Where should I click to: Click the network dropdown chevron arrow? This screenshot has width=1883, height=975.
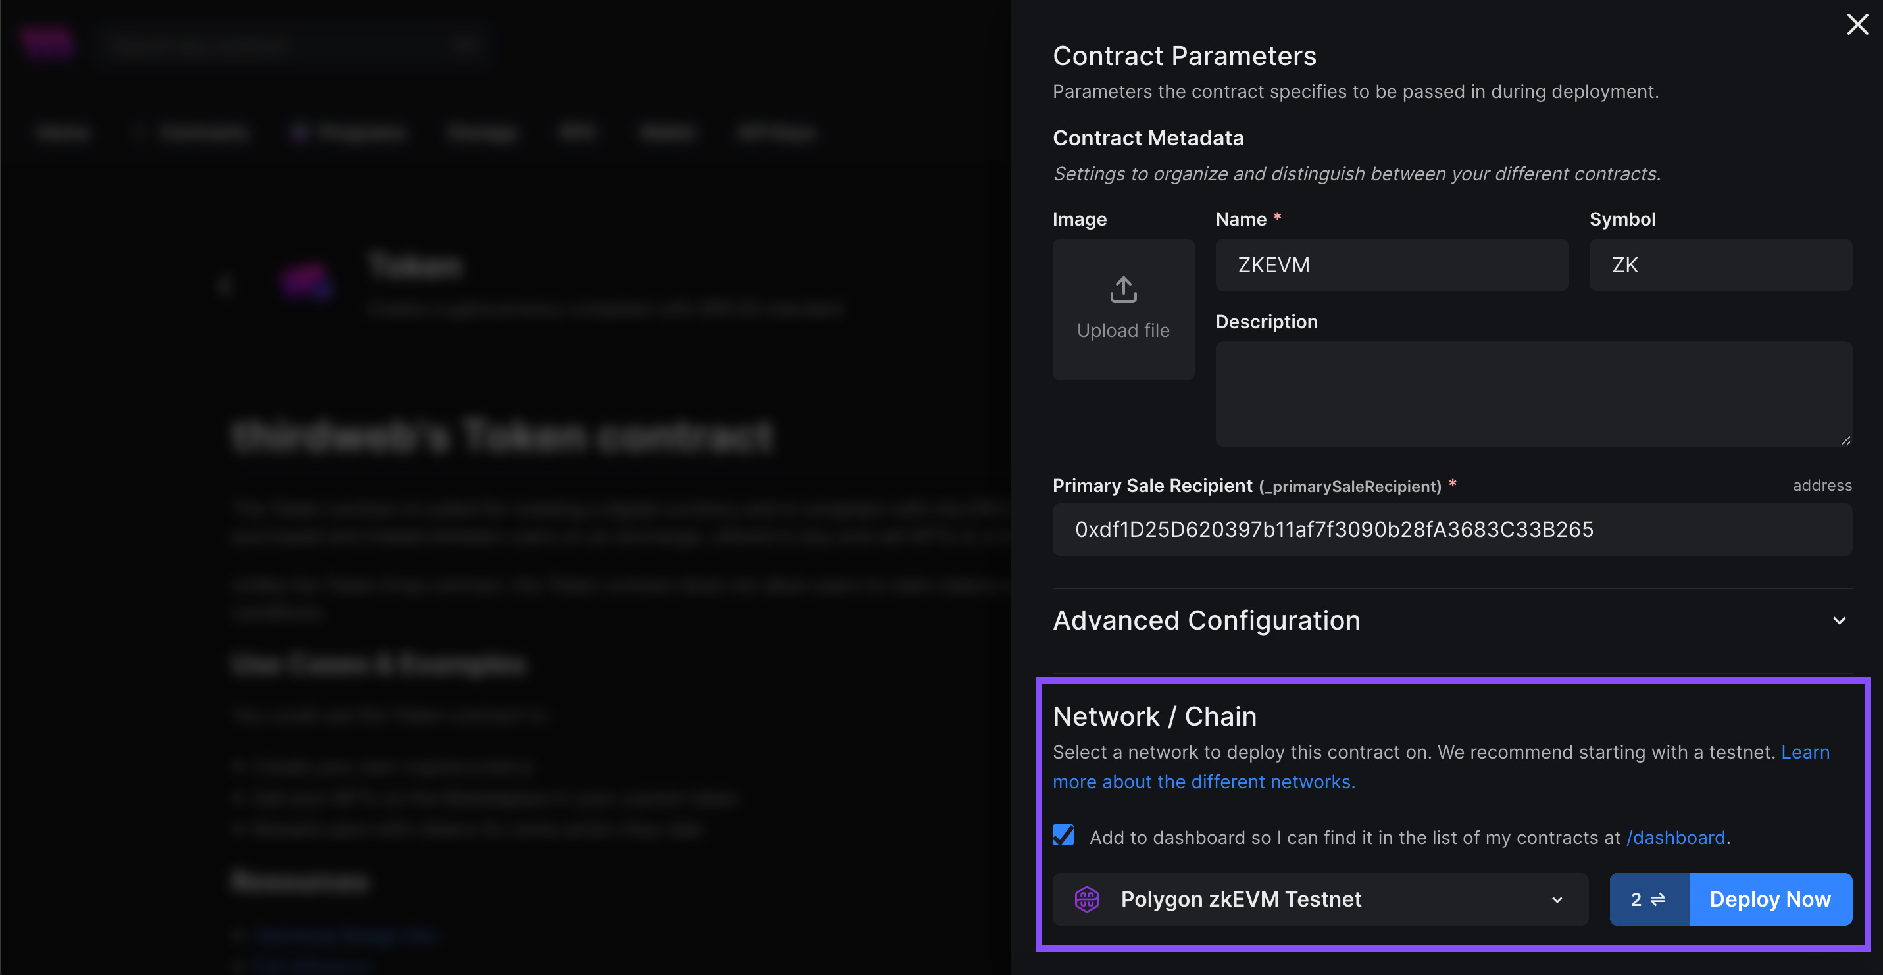[1557, 900]
